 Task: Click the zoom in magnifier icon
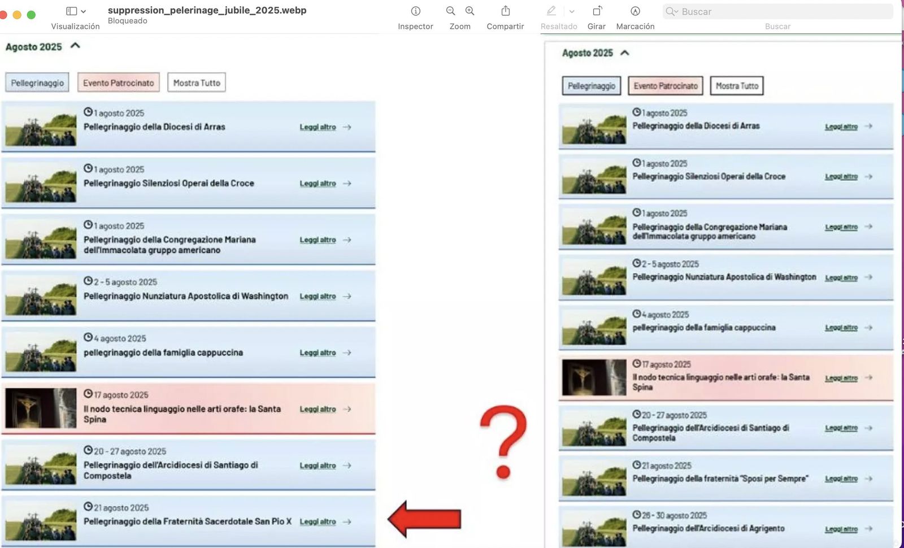[469, 11]
